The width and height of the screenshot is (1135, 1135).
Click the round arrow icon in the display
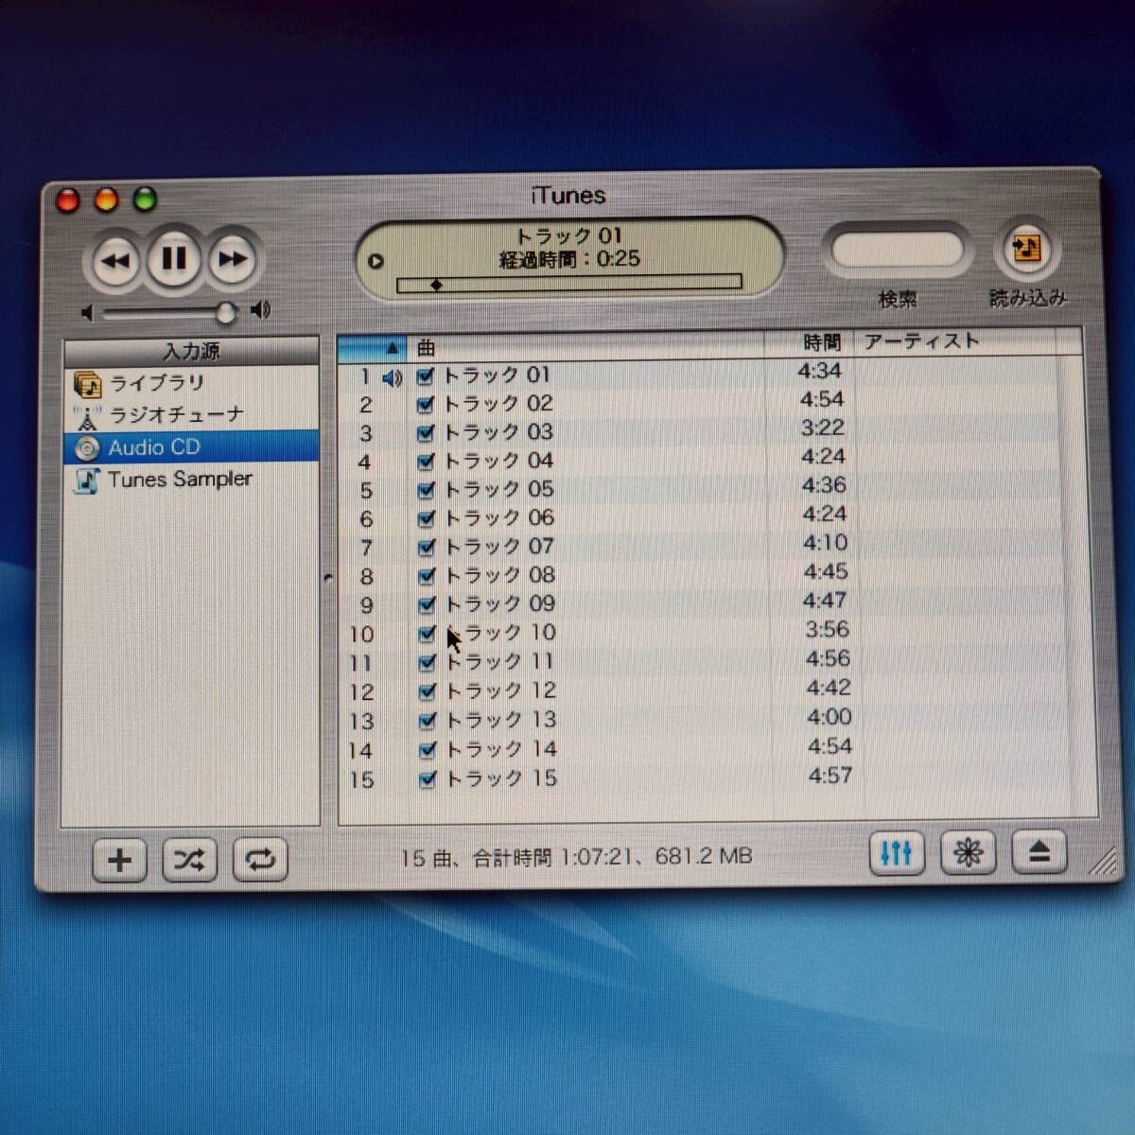pos(375,261)
